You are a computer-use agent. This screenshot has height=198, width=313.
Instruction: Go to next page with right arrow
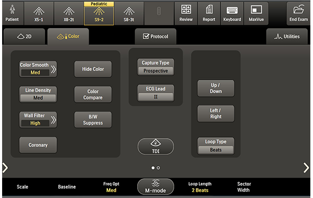click(x=306, y=168)
